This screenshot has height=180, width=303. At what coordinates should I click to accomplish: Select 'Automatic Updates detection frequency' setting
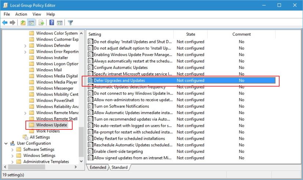pyautogui.click(x=130, y=87)
